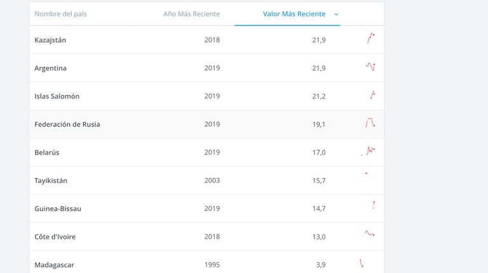Sort by Nombre del país column
This screenshot has width=488, height=273.
tap(60, 14)
